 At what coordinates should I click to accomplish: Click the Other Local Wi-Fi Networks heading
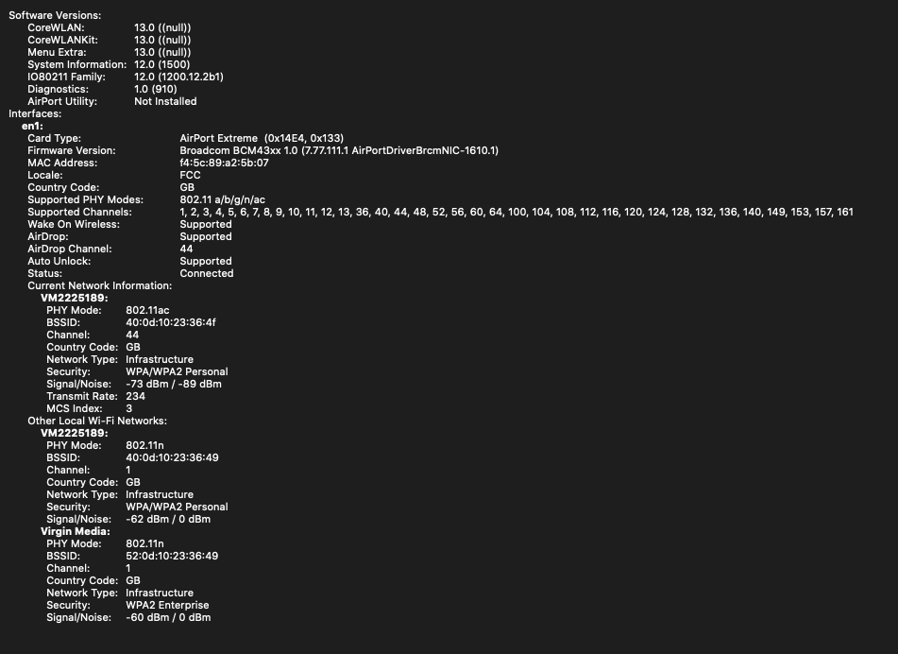(97, 421)
